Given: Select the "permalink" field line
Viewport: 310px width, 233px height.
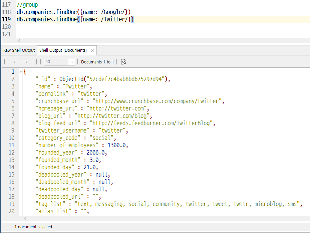Looking at the screenshot, I should (71, 94).
